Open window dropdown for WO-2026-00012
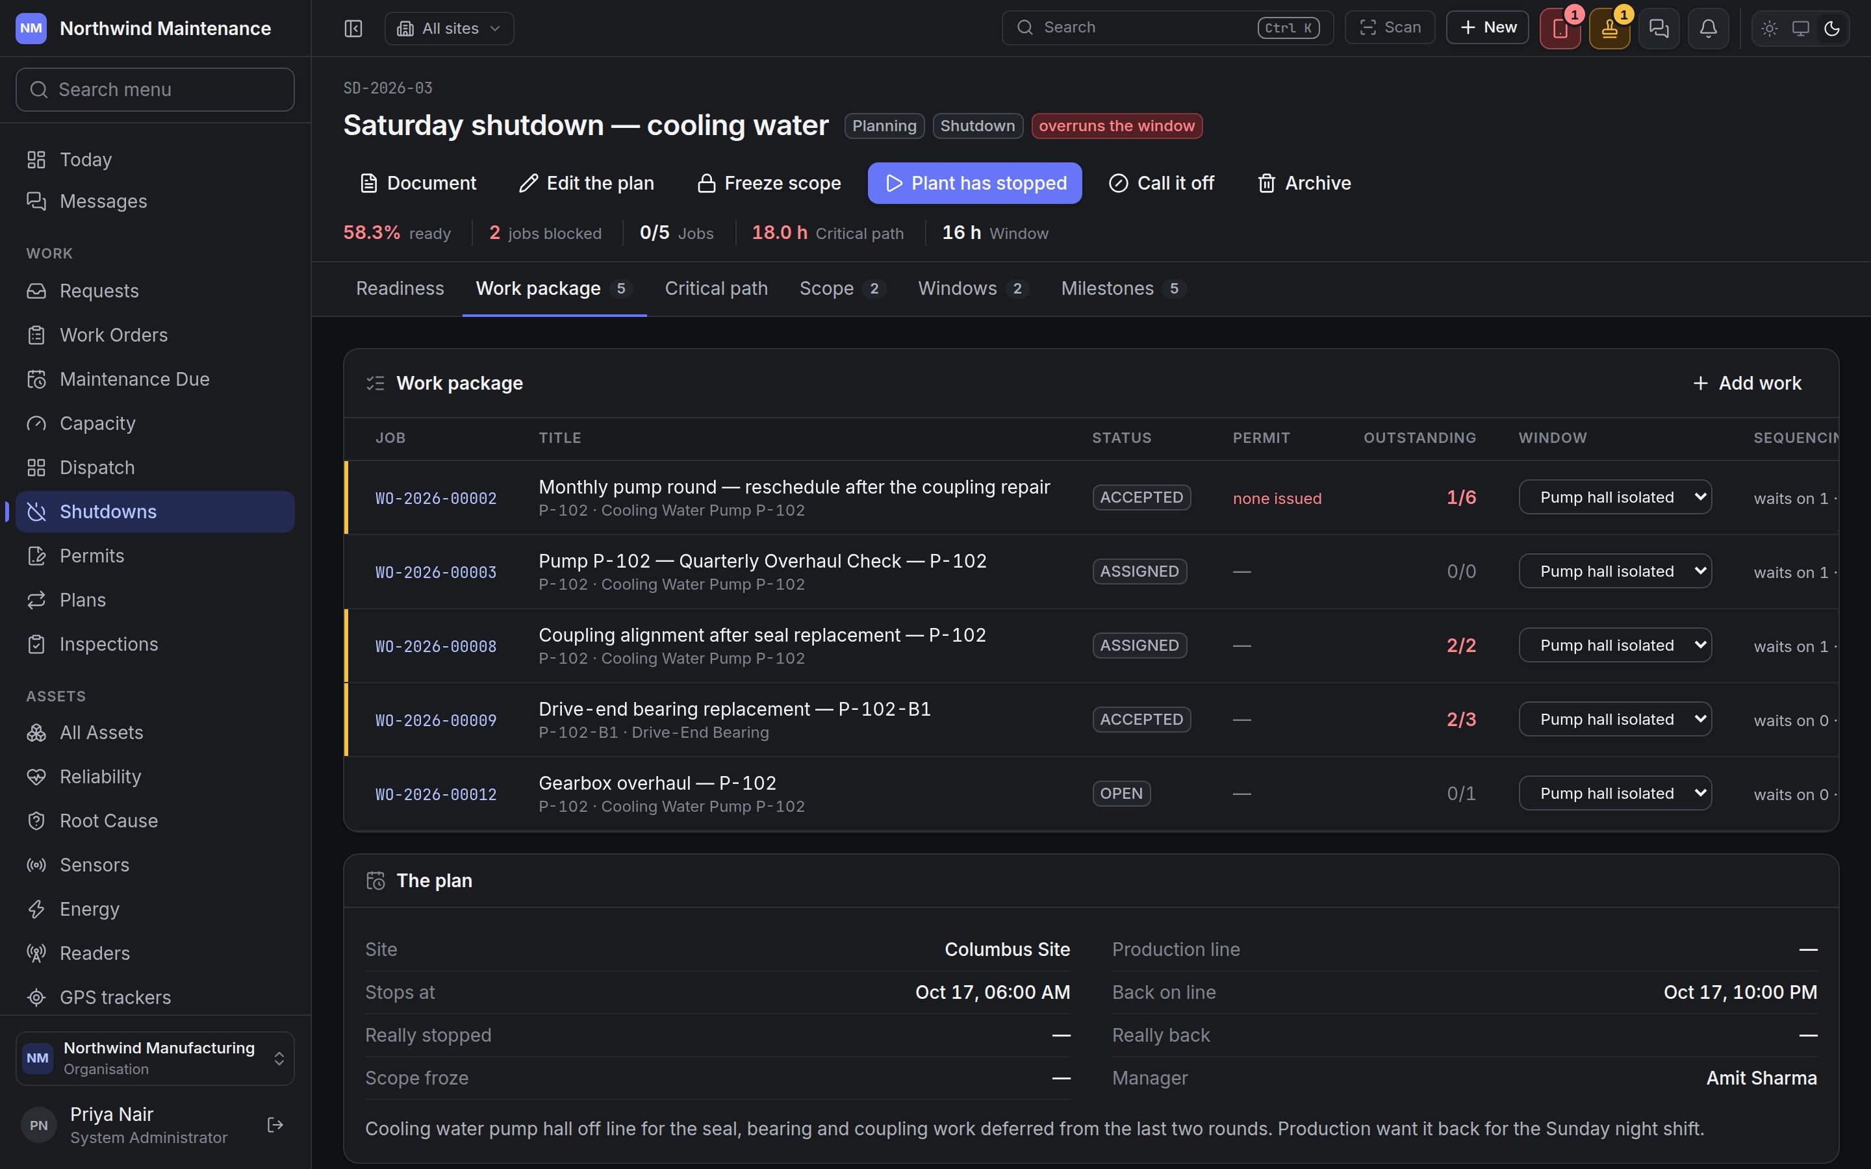This screenshot has height=1169, width=1871. 1615,793
